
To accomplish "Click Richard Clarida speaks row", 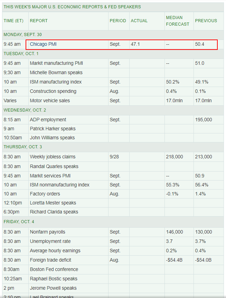I will pos(113,212).
